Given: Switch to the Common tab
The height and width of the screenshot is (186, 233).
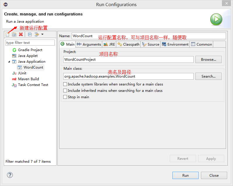Looking at the screenshot, I should pos(202,44).
